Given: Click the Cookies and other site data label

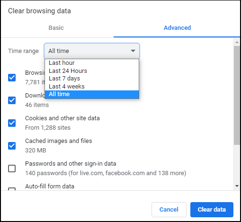Looking at the screenshot, I should [x=62, y=118].
